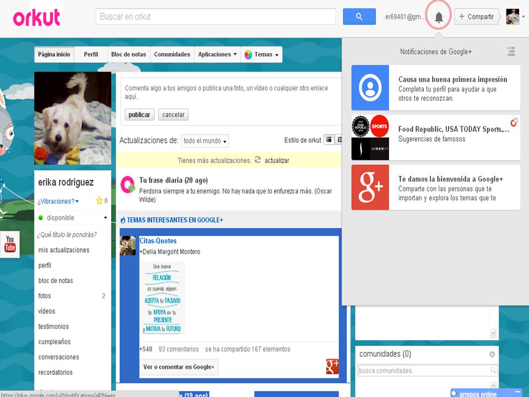Click 'Ver o comentar en Google+' button
The height and width of the screenshot is (397, 529).
click(179, 367)
